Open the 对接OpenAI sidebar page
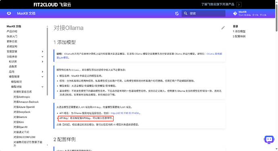The height and width of the screenshot is (151, 278). point(21,127)
